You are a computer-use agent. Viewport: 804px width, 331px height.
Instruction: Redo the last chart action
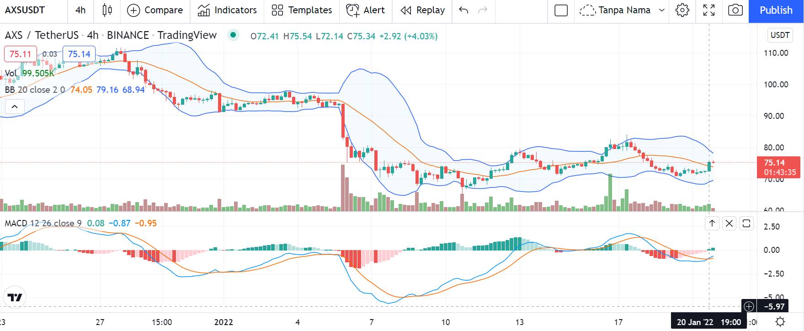tap(483, 10)
